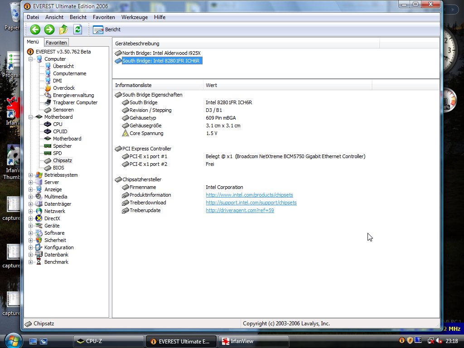The image size is (464, 348).
Task: Expand the DirectX node
Action: 30,218
